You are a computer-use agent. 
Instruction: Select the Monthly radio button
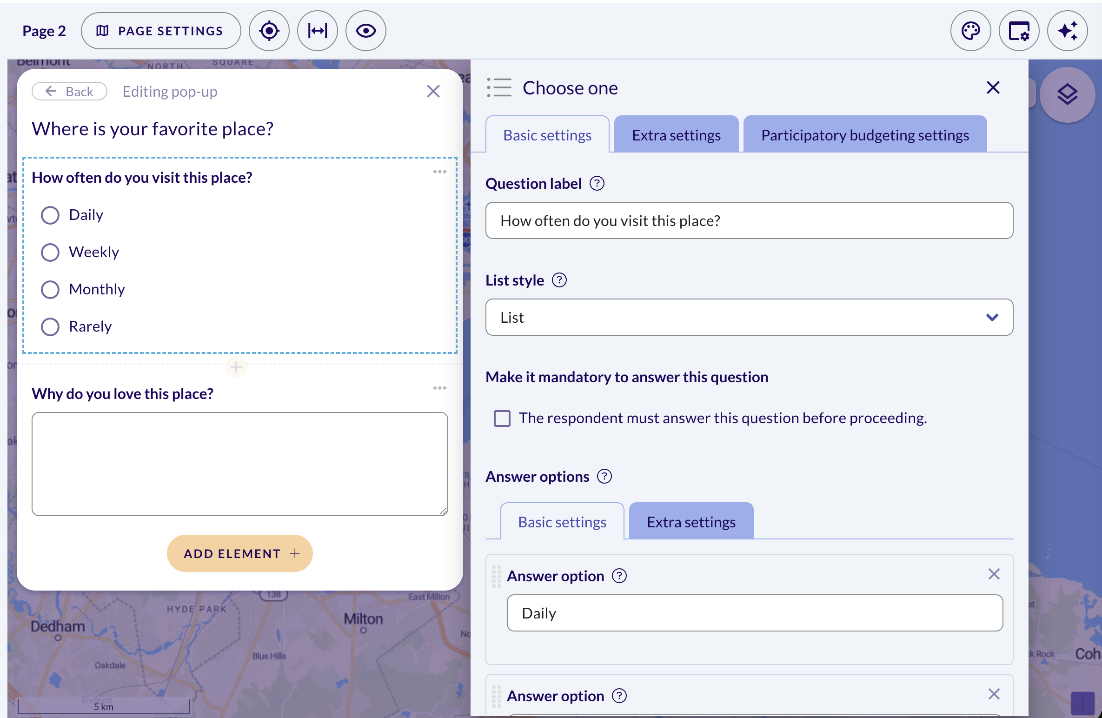[50, 290]
